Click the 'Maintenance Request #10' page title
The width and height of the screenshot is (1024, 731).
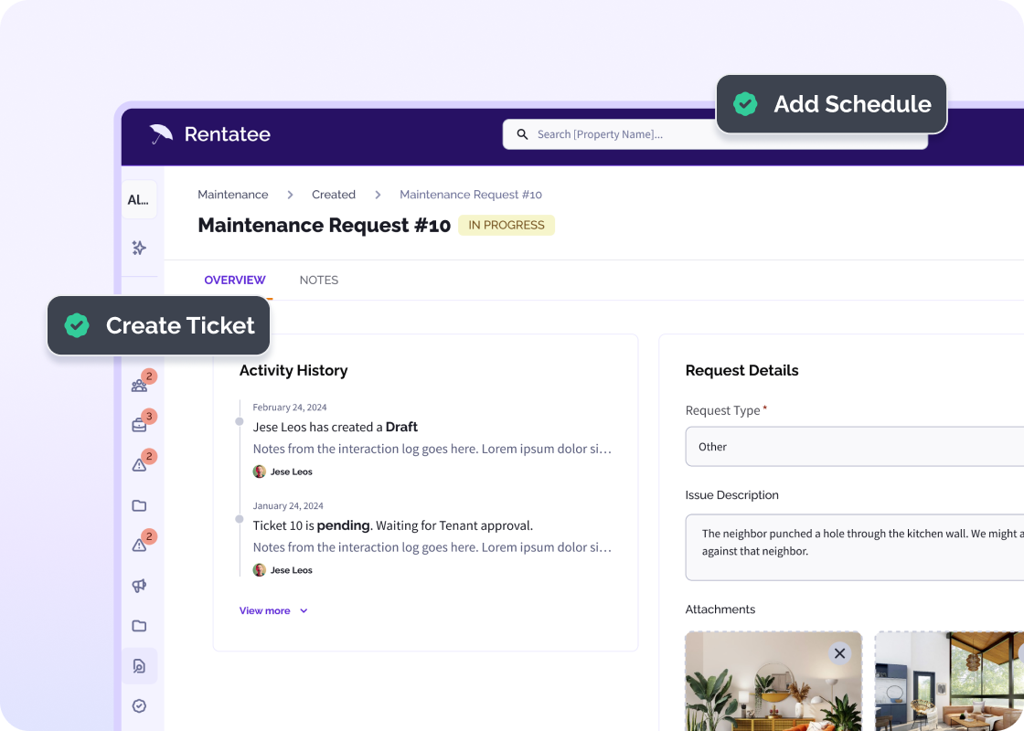click(x=324, y=225)
